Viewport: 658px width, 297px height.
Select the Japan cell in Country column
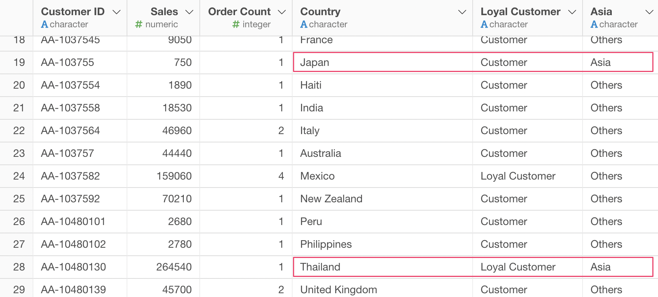pos(315,63)
